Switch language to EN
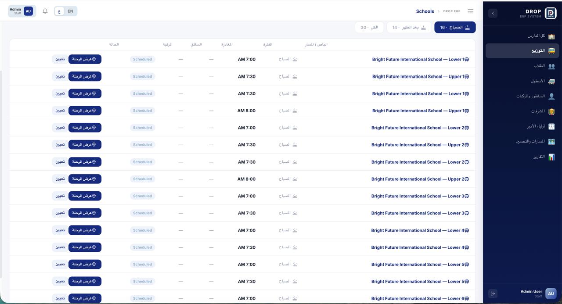This screenshot has height=304, width=562. click(70, 11)
